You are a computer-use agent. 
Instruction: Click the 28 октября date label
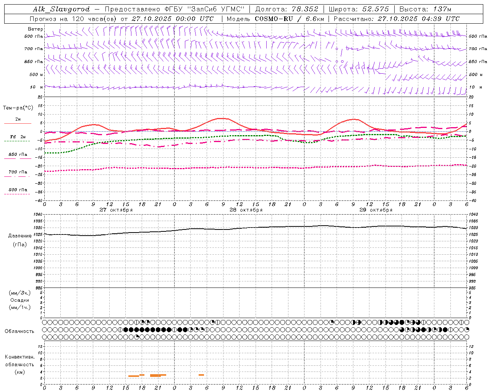pos(246,210)
